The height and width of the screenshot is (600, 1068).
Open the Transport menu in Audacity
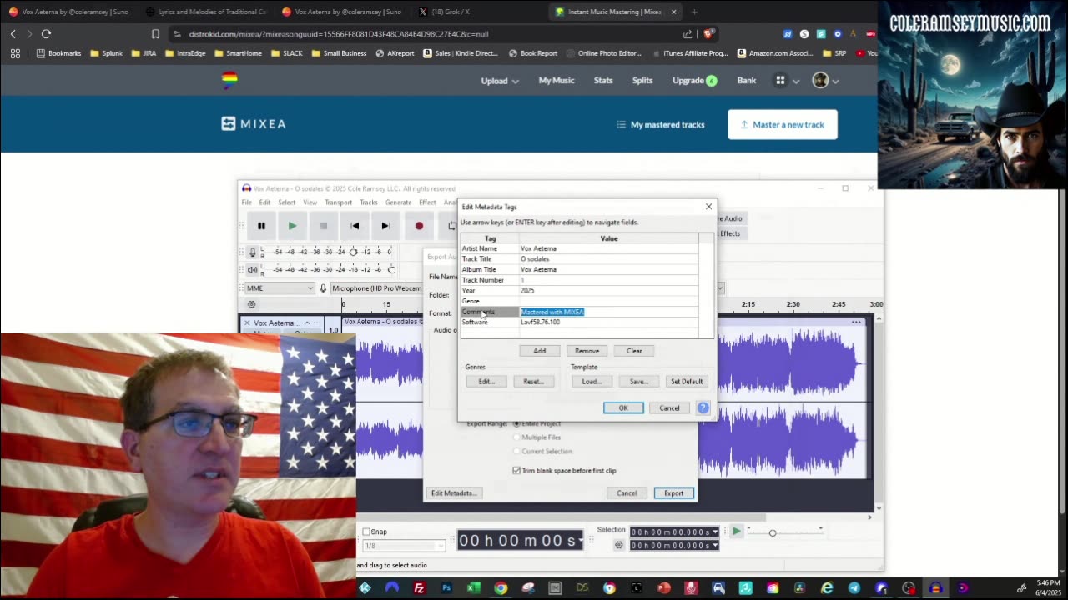click(x=338, y=202)
